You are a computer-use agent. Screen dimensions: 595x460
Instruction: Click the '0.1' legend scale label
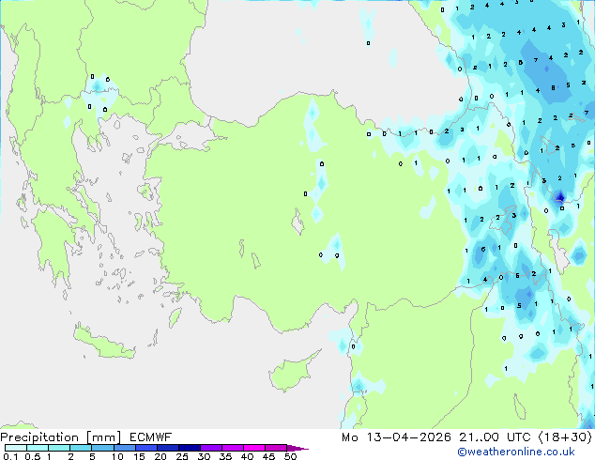coord(9,456)
